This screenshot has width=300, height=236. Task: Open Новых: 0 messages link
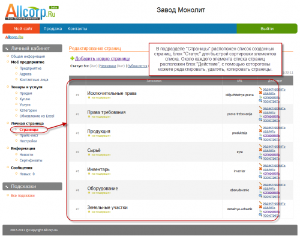click(x=27, y=174)
